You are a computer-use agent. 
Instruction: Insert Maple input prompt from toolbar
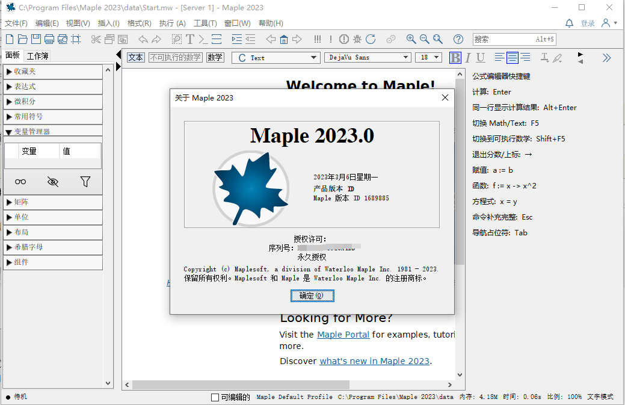coord(203,40)
